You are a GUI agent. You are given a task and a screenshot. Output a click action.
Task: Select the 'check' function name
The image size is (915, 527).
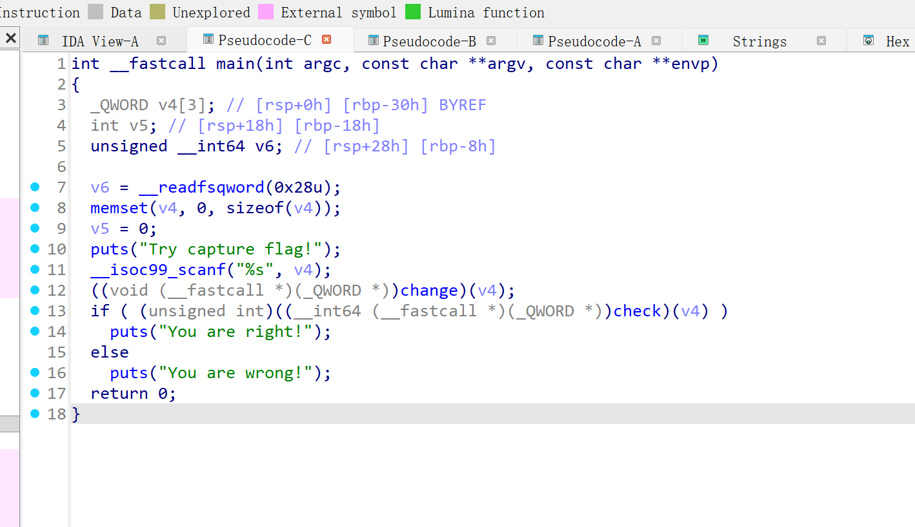(637, 311)
